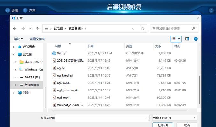216x127 pixels.
Task: Close the 打开 dialog with X
Action: pyautogui.click(x=198, y=18)
